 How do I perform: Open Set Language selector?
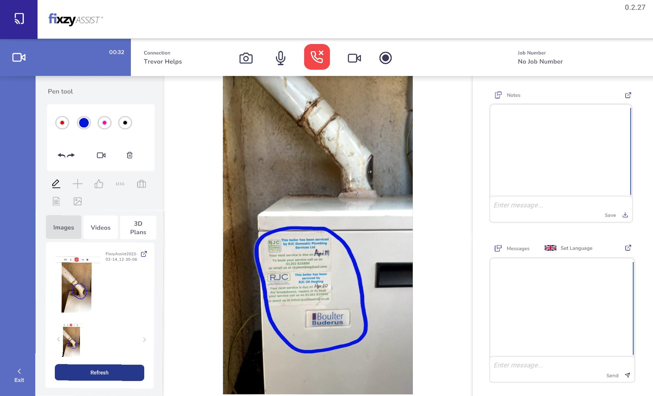pyautogui.click(x=576, y=248)
